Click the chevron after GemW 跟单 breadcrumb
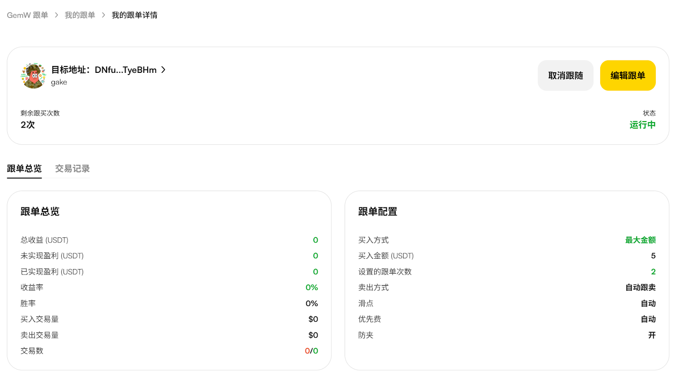 [57, 15]
